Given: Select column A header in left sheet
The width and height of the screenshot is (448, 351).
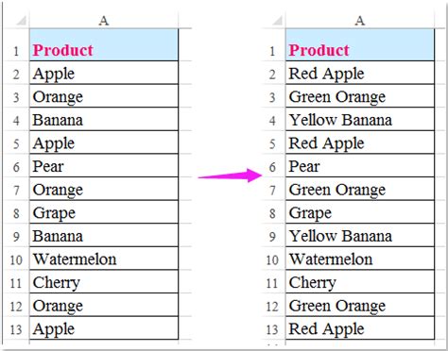Looking at the screenshot, I should pos(104,21).
